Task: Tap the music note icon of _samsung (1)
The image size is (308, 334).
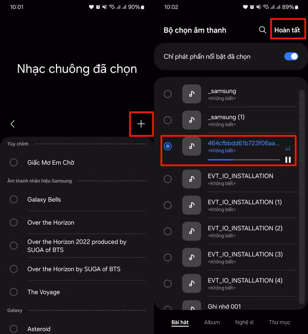Action: [192, 120]
